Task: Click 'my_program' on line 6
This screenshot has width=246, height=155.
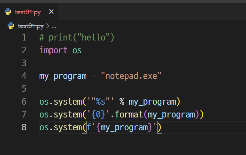Action: [x=152, y=102]
